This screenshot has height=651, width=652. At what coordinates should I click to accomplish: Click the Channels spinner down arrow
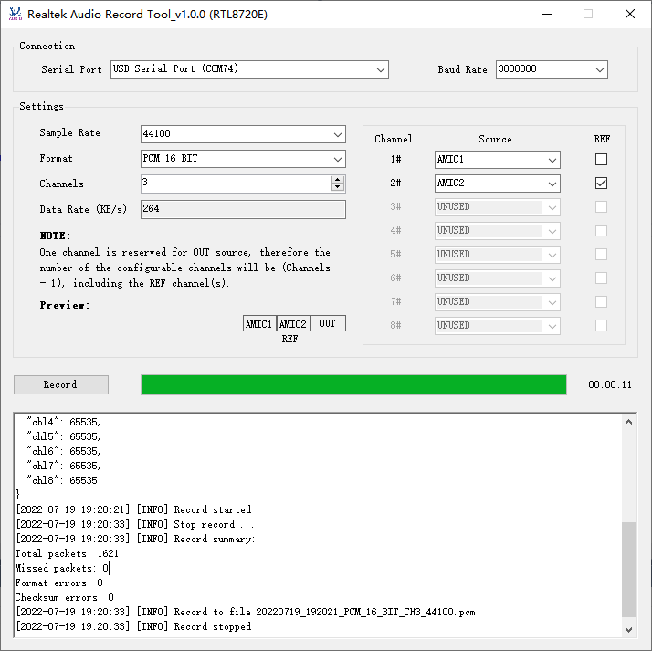[x=338, y=188]
